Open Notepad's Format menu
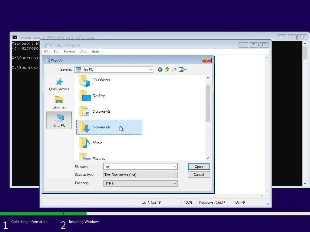Screen dimensions: 310x232 [69, 52]
